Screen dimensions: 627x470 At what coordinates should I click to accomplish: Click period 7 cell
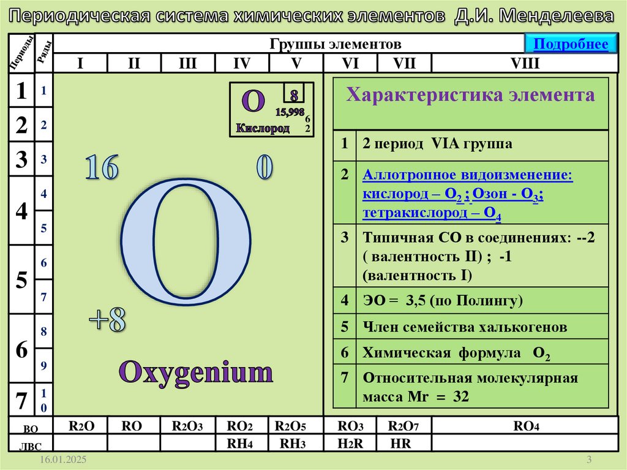point(21,400)
